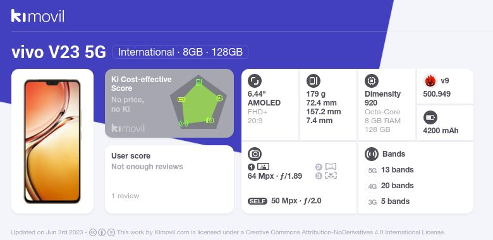Click the network Bands signal icon

click(x=372, y=154)
